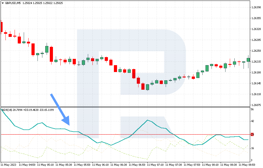Click price label 1.26250 on the axis
Screen dimensions: 263x168
(256, 51)
